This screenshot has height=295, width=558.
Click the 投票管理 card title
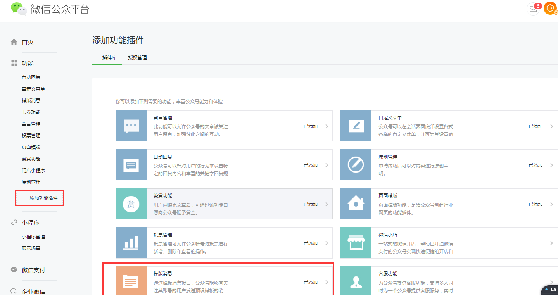(x=163, y=235)
